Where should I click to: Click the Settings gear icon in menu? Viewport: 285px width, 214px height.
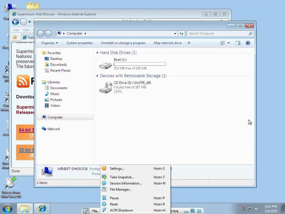pyautogui.click(x=104, y=168)
